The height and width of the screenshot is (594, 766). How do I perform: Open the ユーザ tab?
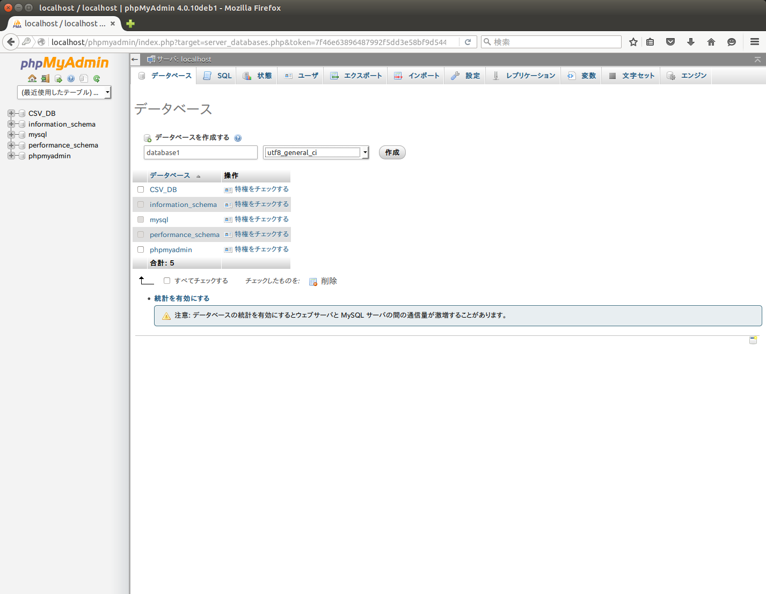(x=301, y=76)
